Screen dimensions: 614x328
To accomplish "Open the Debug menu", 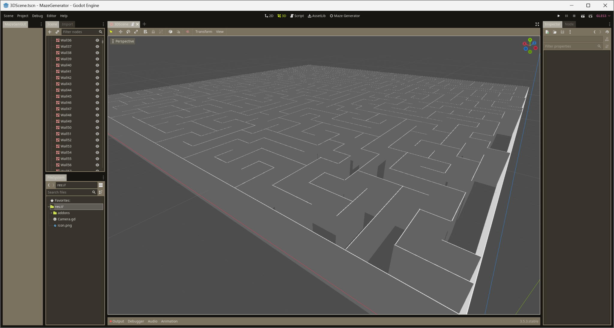I will [x=37, y=16].
